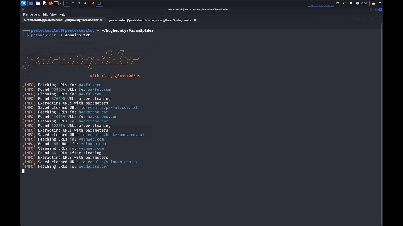403x226 pixels.
Task: Click the terminal cursor block
Action: coord(23,171)
